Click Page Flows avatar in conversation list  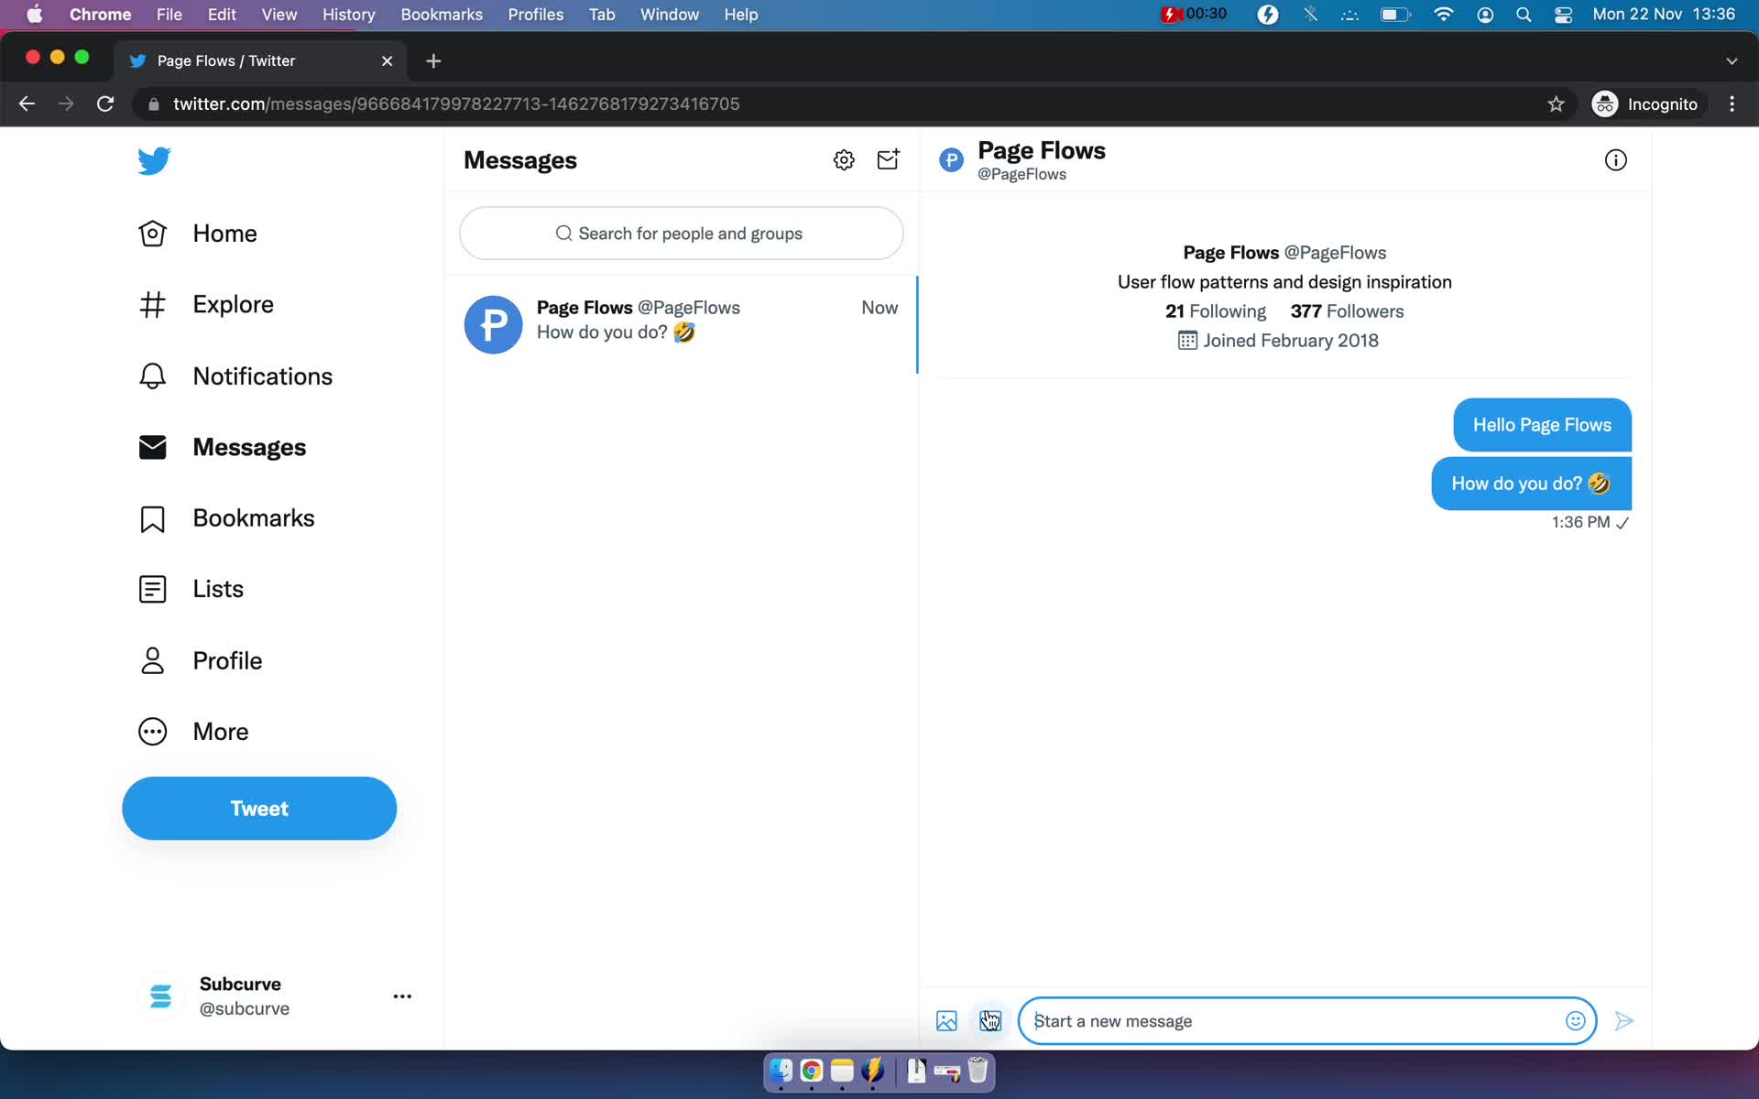pos(493,324)
